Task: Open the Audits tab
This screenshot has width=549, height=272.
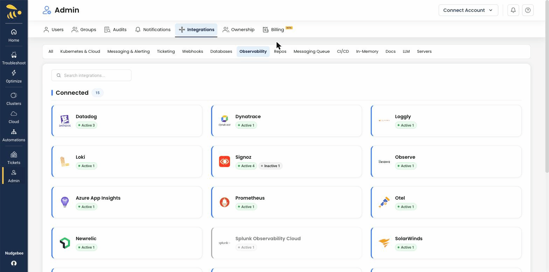Action: (115, 30)
